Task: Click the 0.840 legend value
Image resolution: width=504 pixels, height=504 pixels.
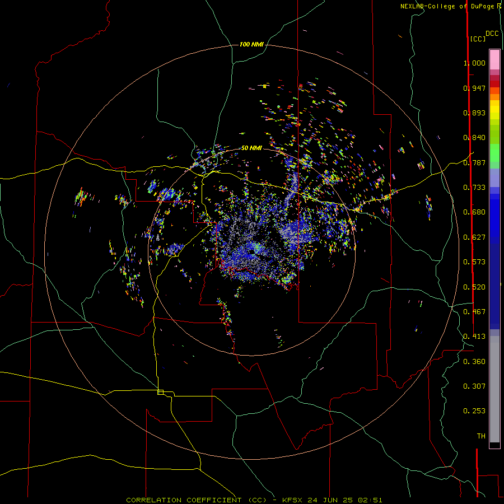Action: point(474,138)
